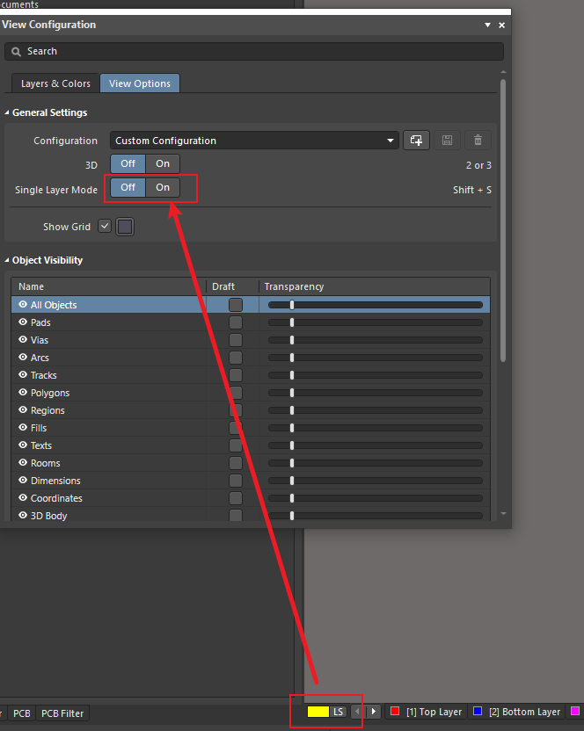Toggle Dimensions visibility eye icon

click(x=23, y=481)
